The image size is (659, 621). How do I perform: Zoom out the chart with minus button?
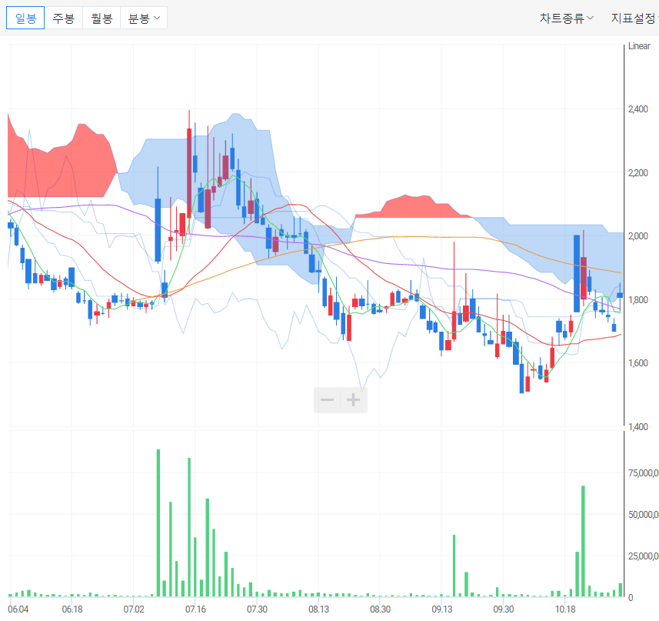click(327, 400)
